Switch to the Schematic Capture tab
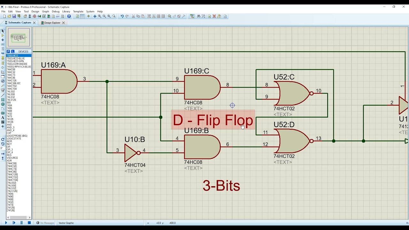This screenshot has height=230, width=409. pyautogui.click(x=19, y=23)
